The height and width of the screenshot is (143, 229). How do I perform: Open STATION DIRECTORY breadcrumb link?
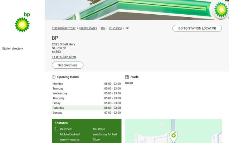[64, 28]
